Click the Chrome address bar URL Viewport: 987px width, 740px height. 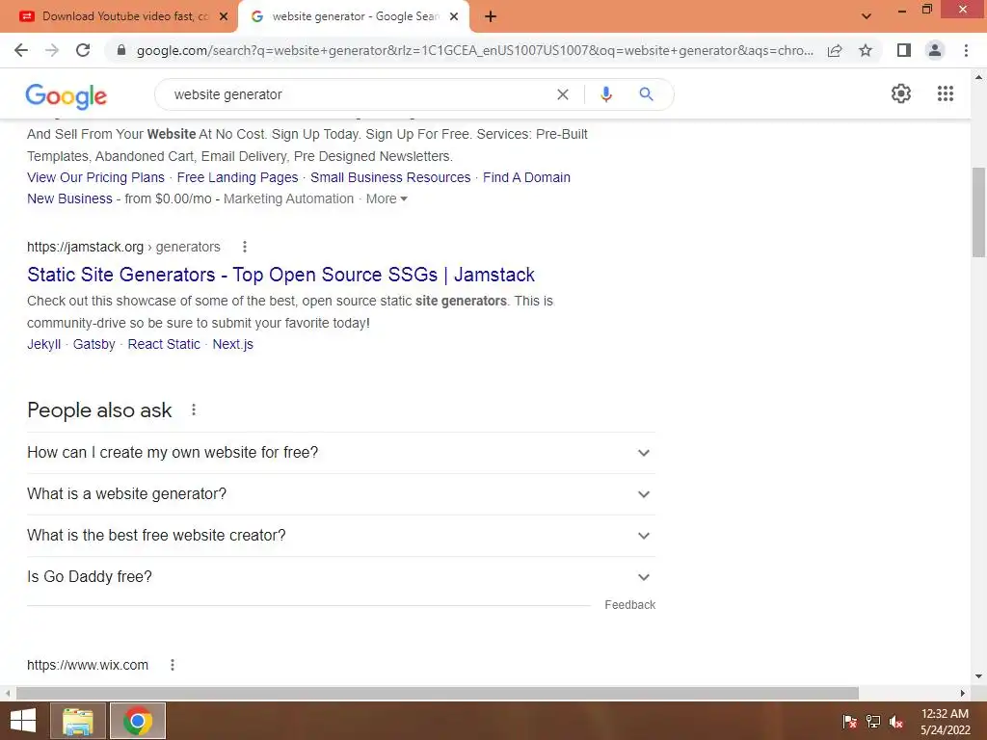coord(474,50)
